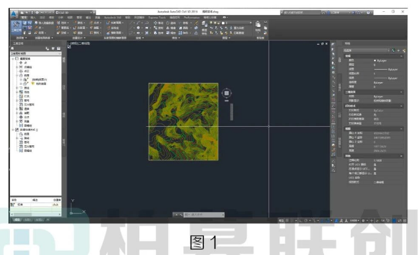The height and width of the screenshot is (255, 418).
Task: Expand the Draw panel title flyout
Action: (x=140, y=38)
